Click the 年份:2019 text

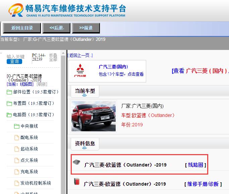click(x=132, y=125)
